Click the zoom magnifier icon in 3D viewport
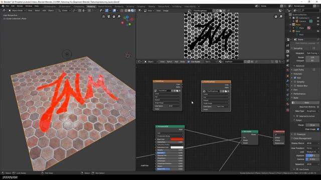The height and width of the screenshot is (180, 321). pyautogui.click(x=119, y=16)
